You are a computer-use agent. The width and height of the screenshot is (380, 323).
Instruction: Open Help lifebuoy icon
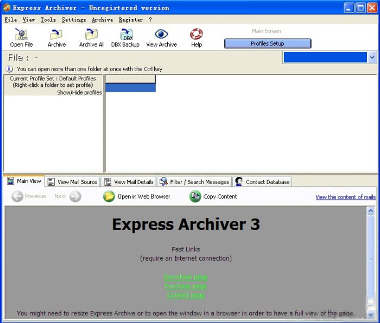pyautogui.click(x=197, y=34)
